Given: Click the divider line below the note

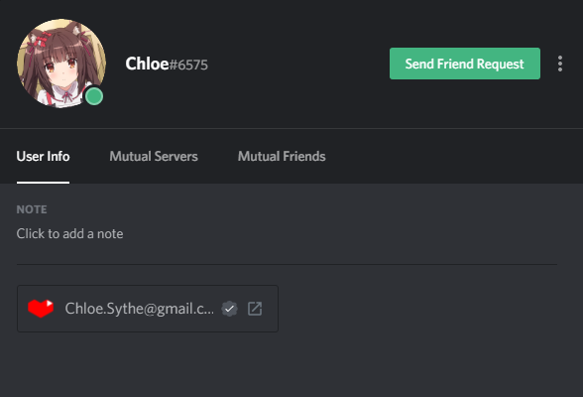Looking at the screenshot, I should pyautogui.click(x=287, y=265).
